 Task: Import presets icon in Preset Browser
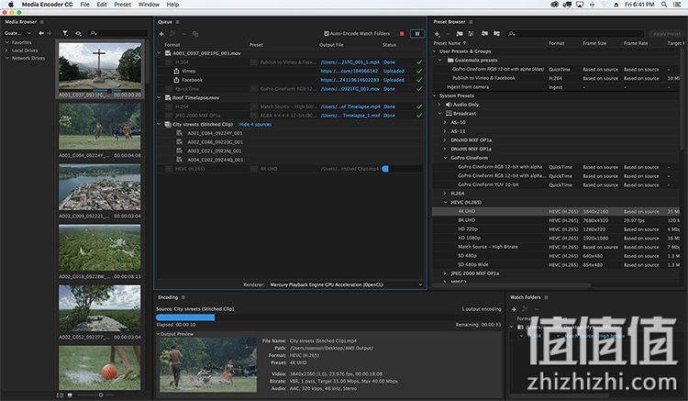click(x=484, y=34)
